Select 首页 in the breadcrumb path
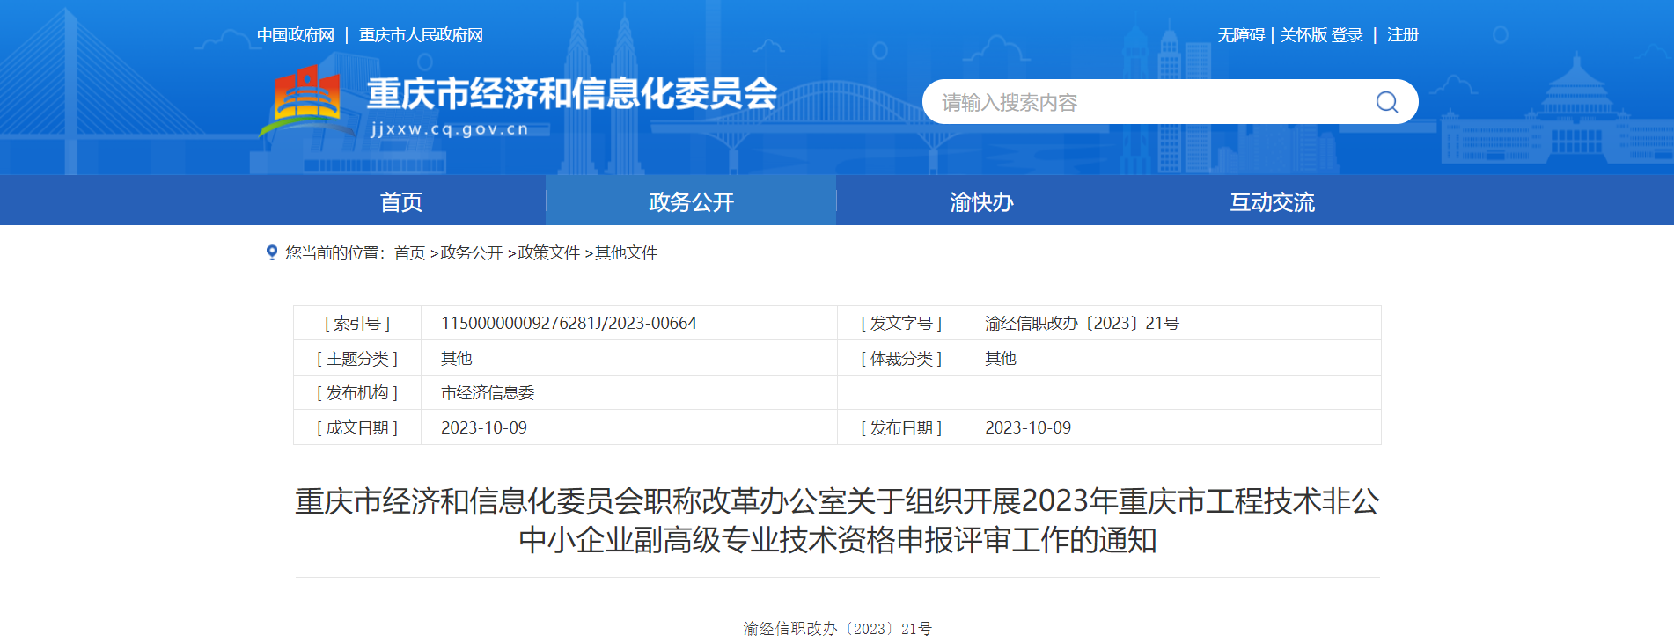The image size is (1674, 642). [409, 253]
